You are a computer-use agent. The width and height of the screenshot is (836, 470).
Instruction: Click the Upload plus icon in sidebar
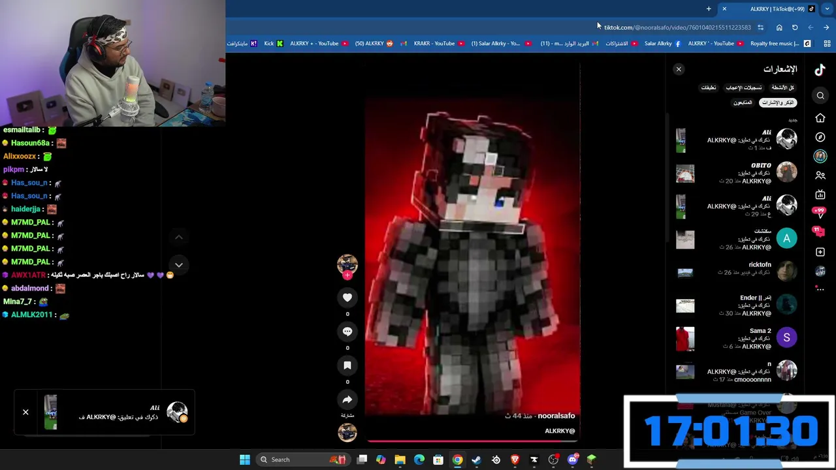coord(820,252)
